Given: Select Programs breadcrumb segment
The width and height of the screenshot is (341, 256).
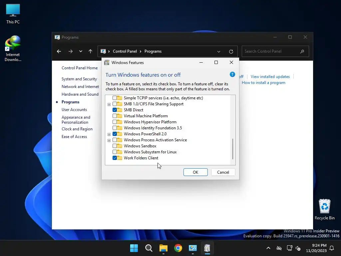Looking at the screenshot, I should [153, 51].
